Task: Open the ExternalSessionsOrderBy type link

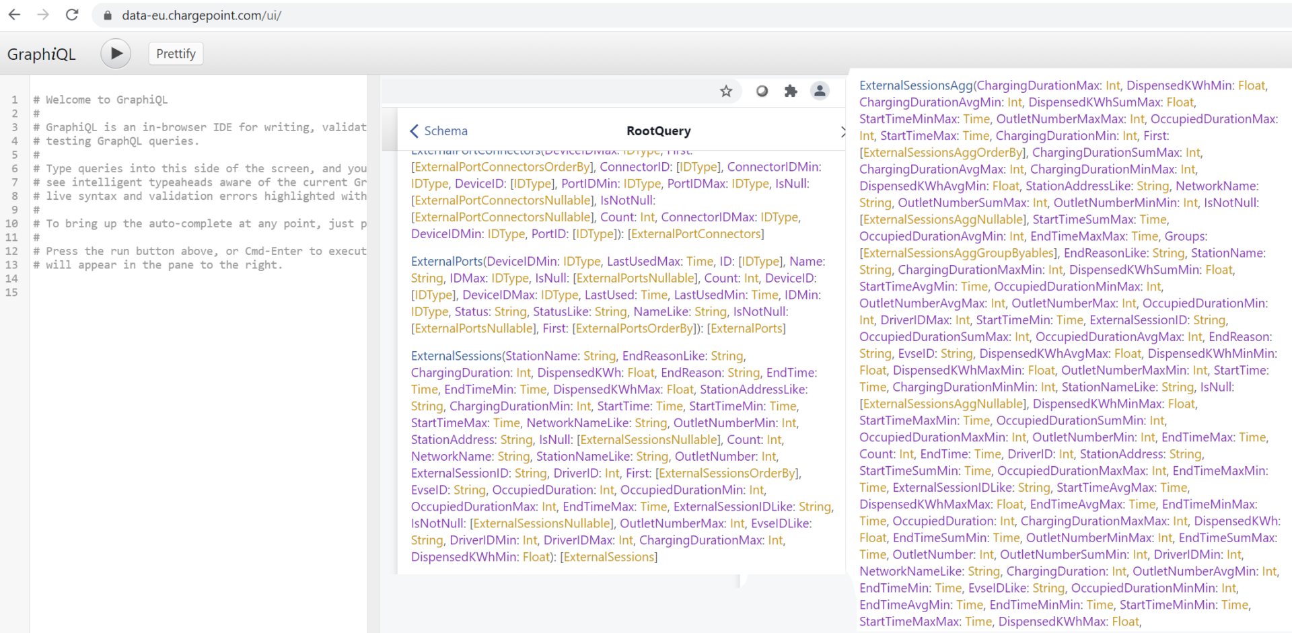Action: pos(728,473)
